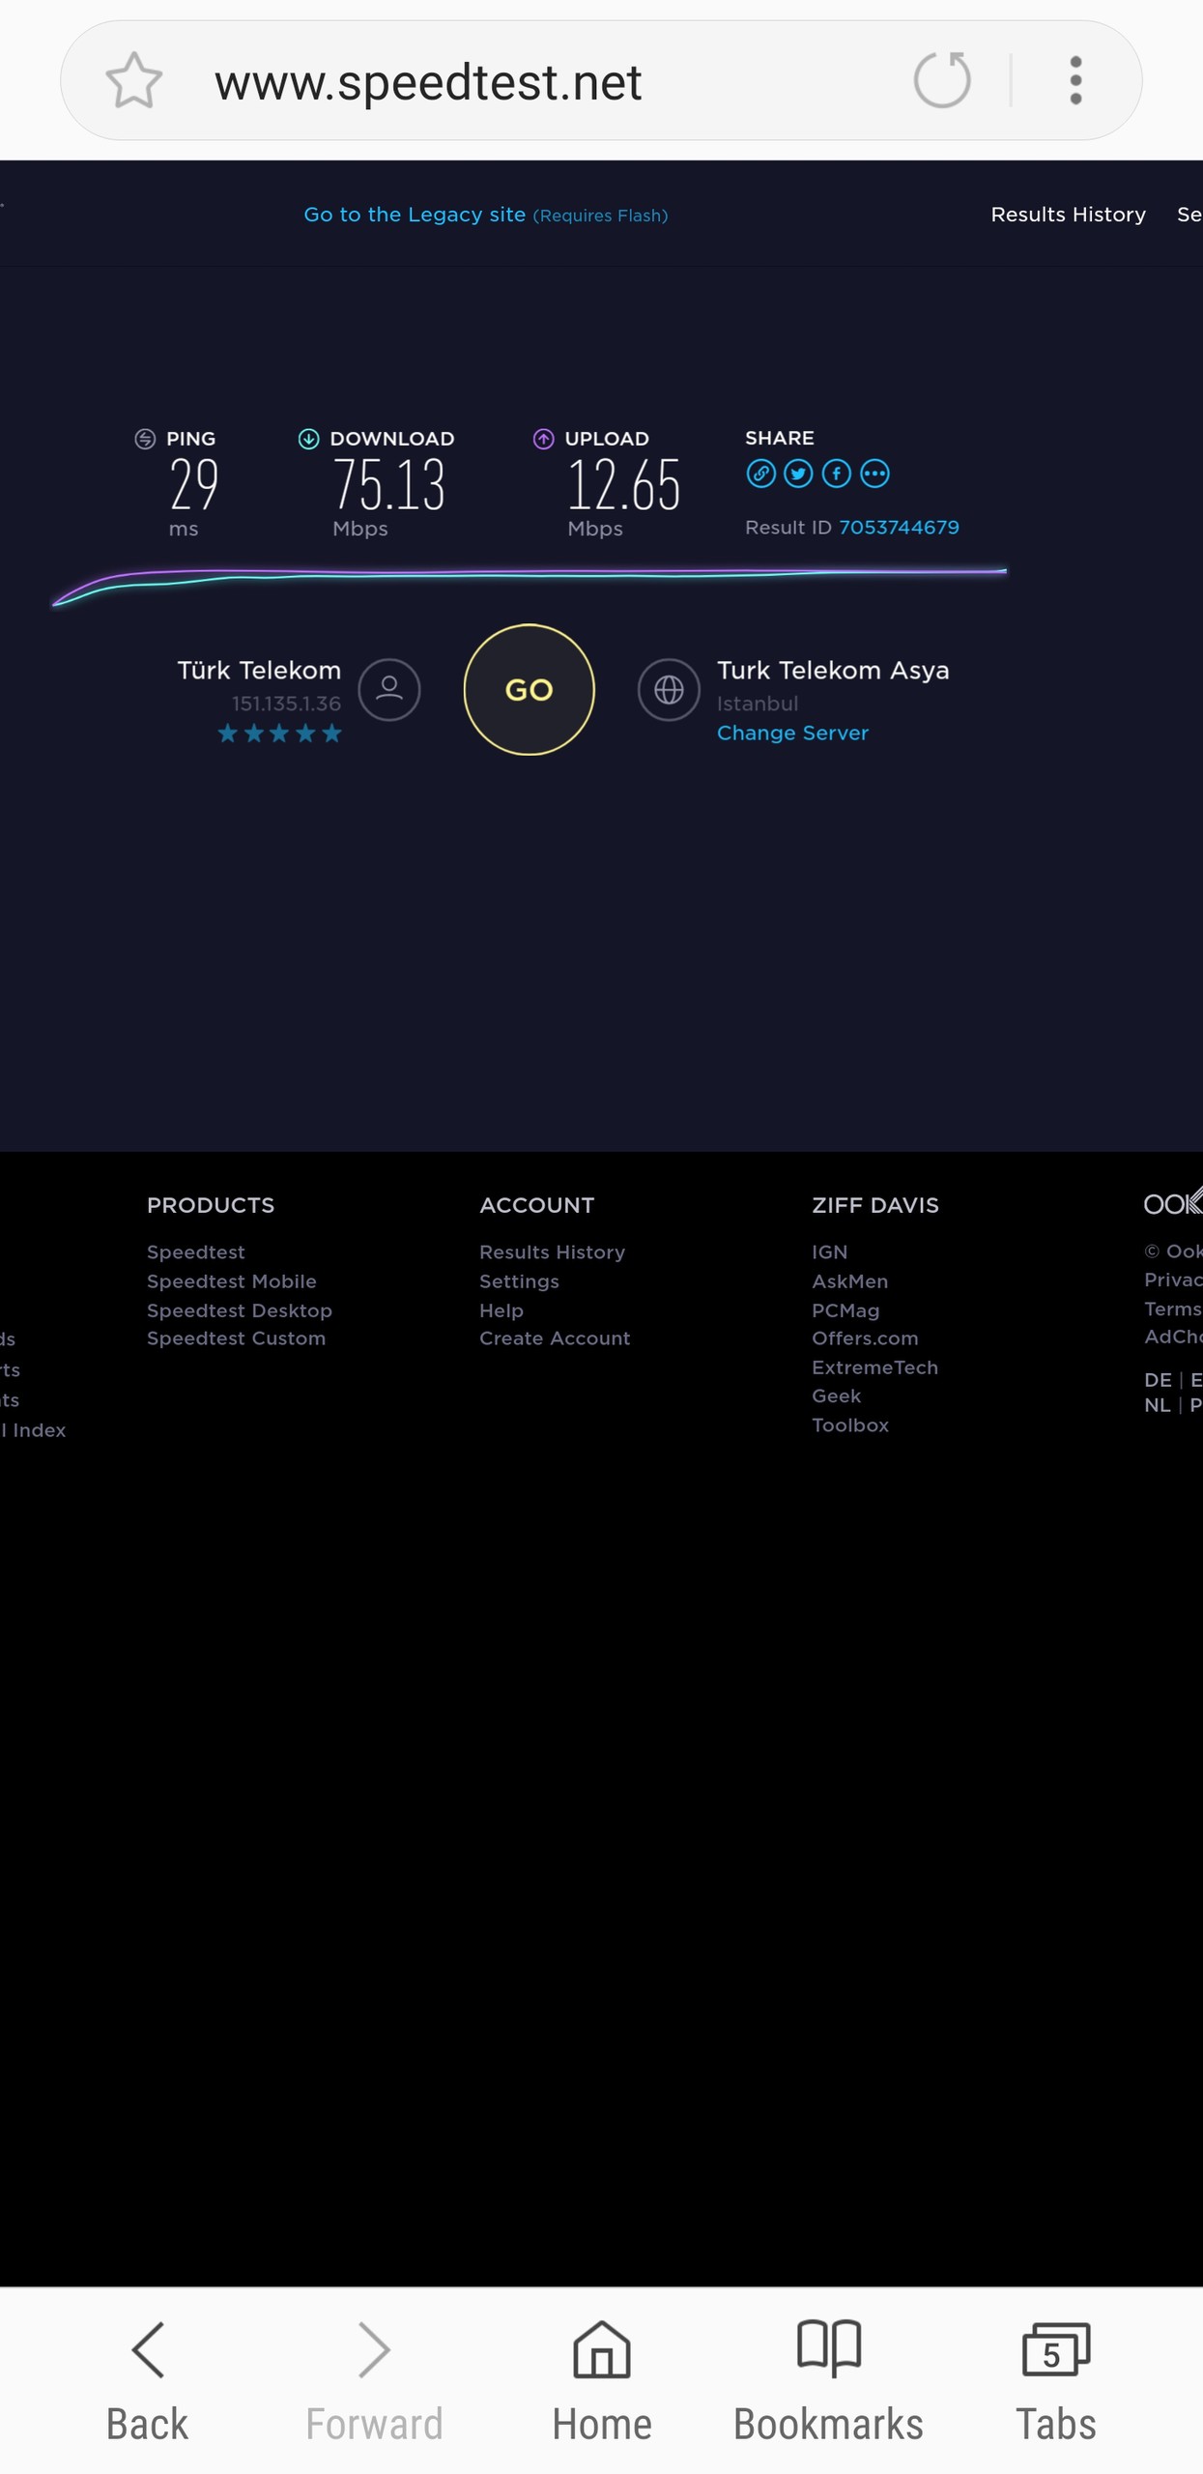The width and height of the screenshot is (1203, 2474).
Task: Share the result on Facebook
Action: [x=837, y=474]
